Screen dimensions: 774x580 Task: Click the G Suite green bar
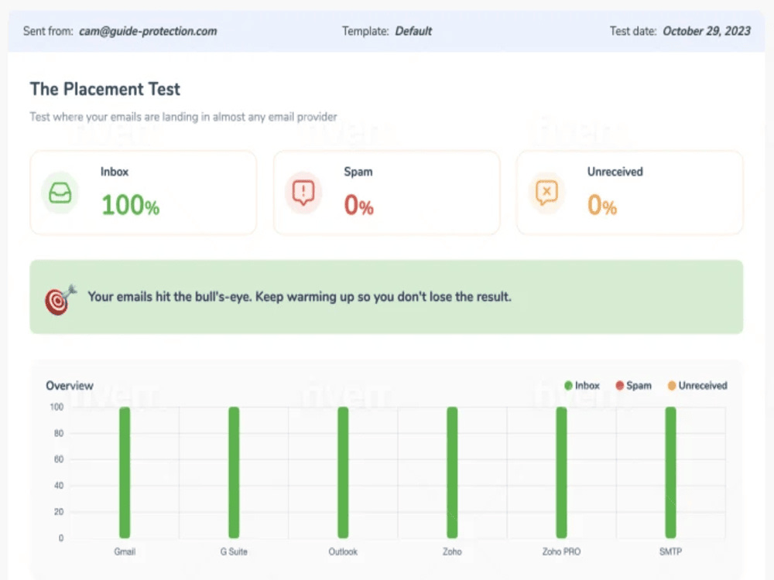tap(234, 473)
